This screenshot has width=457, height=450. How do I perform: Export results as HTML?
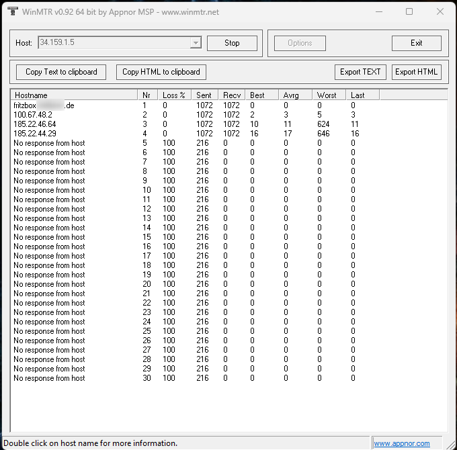[x=416, y=72]
